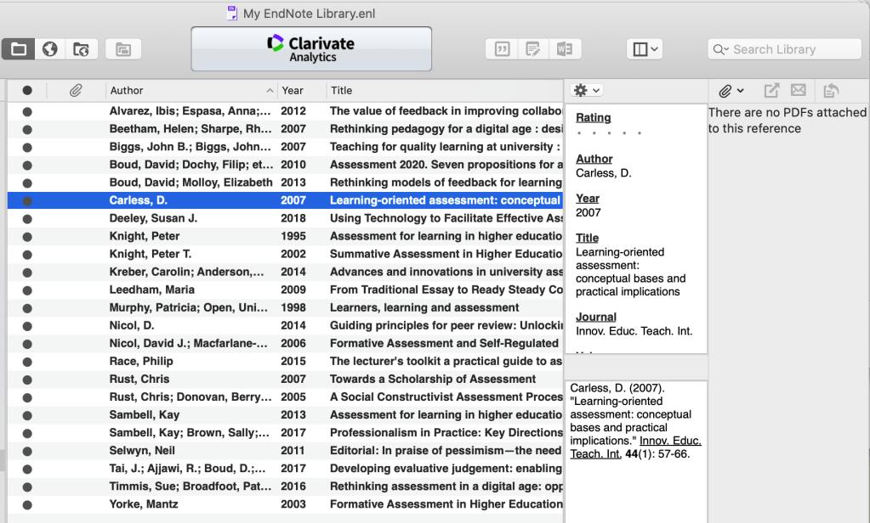Toggle read status dot for Alvarez reference
Image resolution: width=870 pixels, height=523 pixels.
point(27,111)
